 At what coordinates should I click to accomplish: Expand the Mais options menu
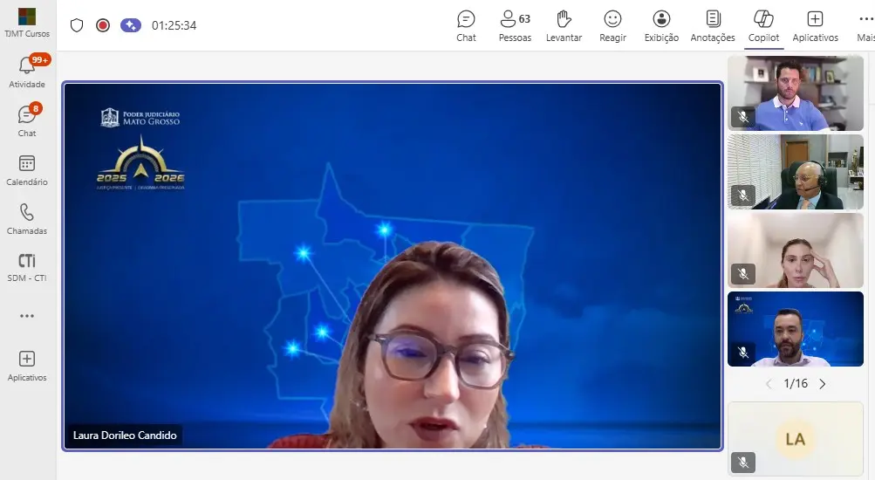[x=865, y=25]
